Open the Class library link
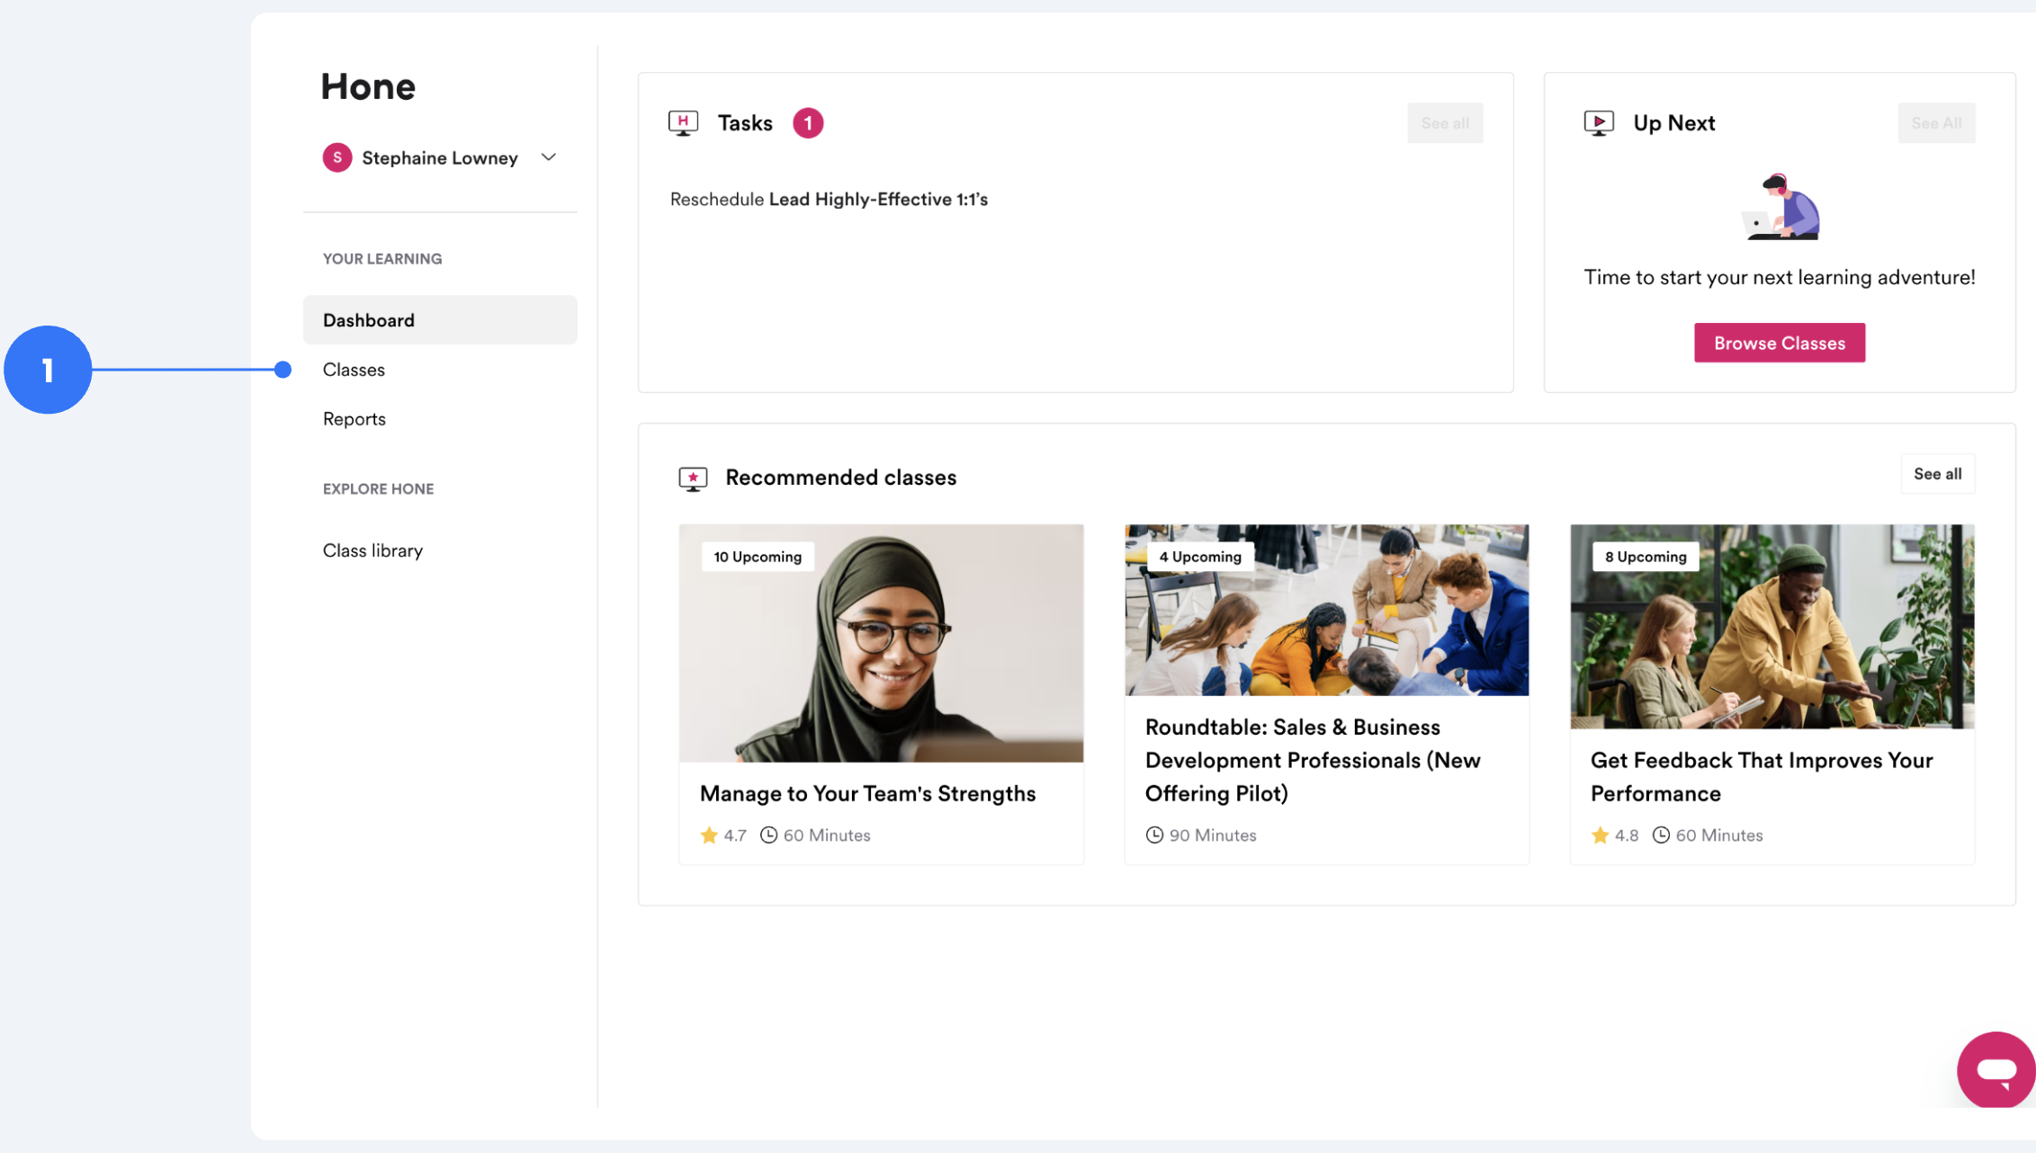 pyautogui.click(x=372, y=550)
